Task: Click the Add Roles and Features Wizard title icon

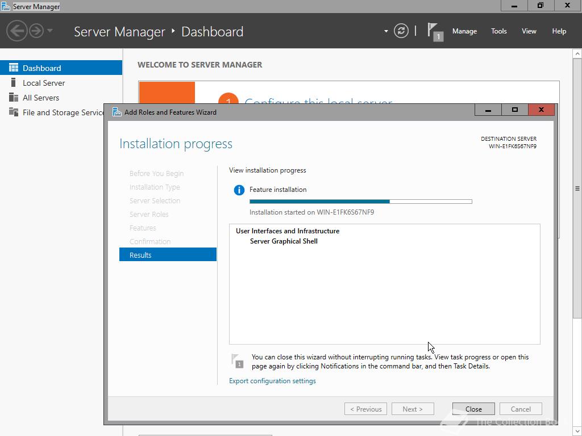Action: click(x=117, y=112)
